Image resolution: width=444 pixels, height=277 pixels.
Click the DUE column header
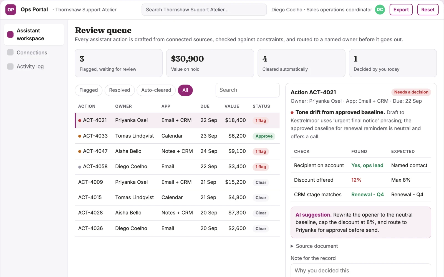[205, 106]
